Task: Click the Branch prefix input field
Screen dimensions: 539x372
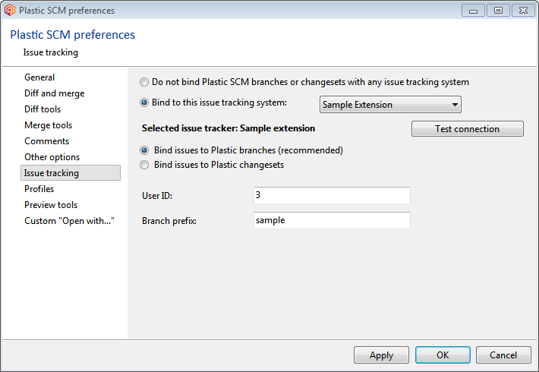Action: tap(332, 220)
